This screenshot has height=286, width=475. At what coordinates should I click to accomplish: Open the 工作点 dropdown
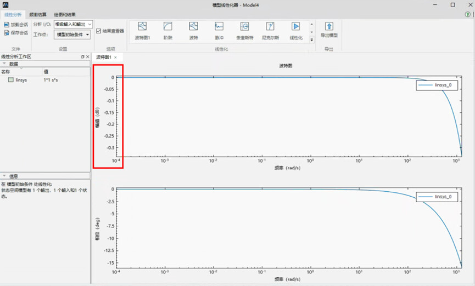(x=72, y=35)
